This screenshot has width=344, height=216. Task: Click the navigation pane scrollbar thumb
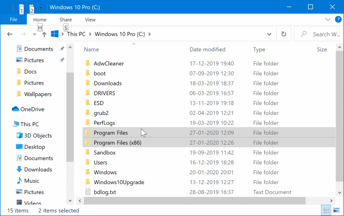pos(70,117)
